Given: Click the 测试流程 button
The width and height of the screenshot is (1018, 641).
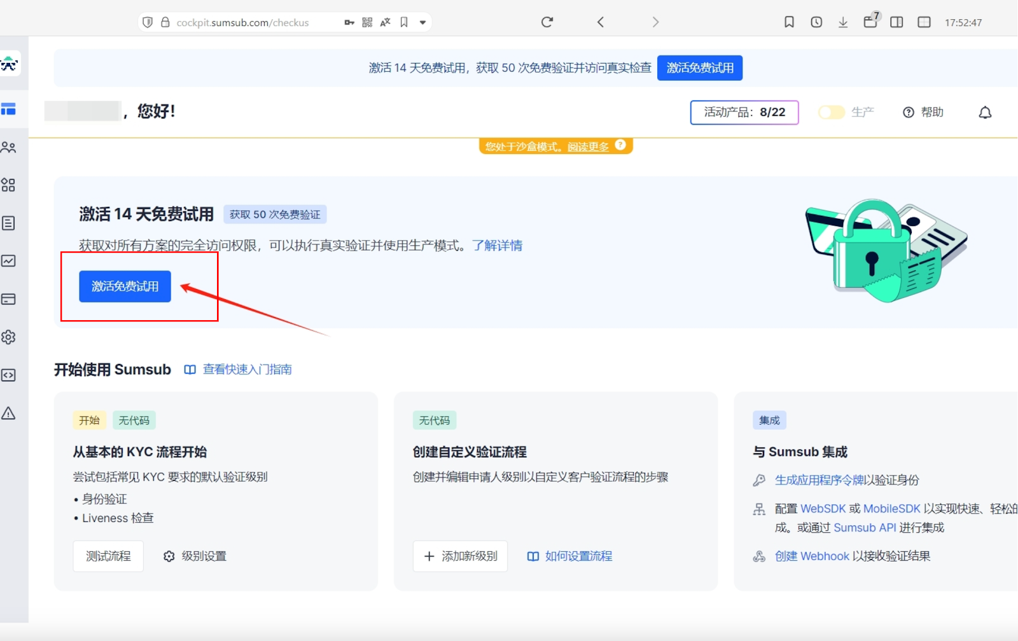Looking at the screenshot, I should (x=108, y=556).
